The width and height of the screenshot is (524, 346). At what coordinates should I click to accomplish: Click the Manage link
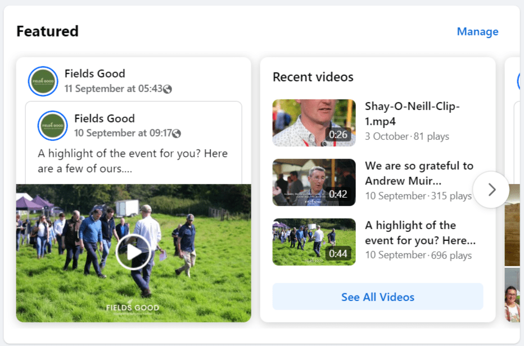(x=477, y=31)
